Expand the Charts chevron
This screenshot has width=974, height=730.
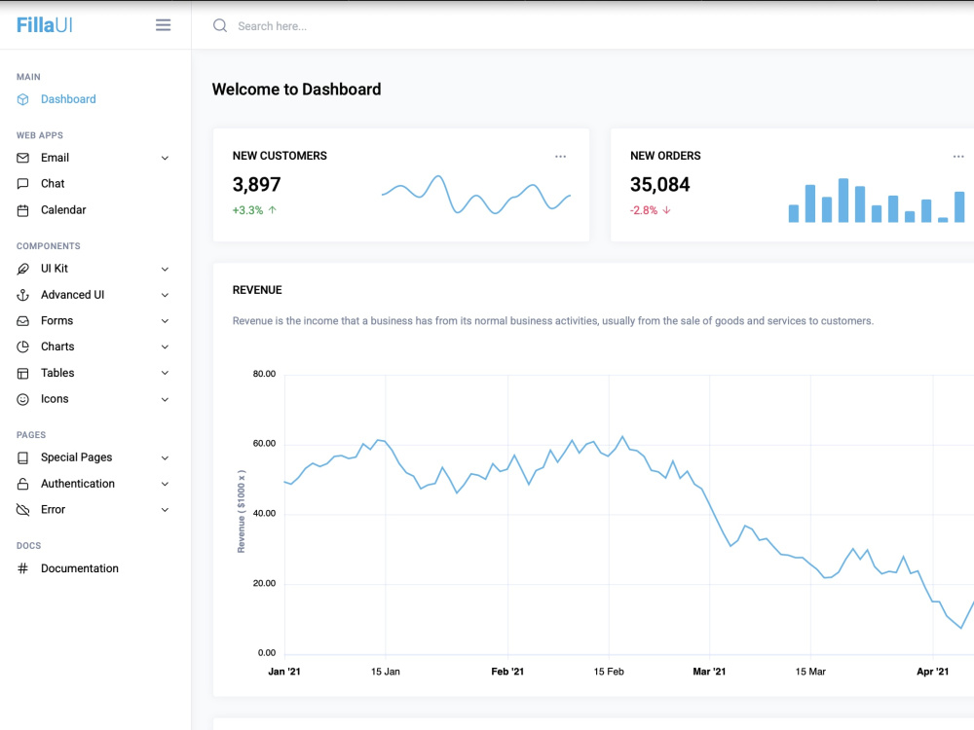click(x=165, y=347)
